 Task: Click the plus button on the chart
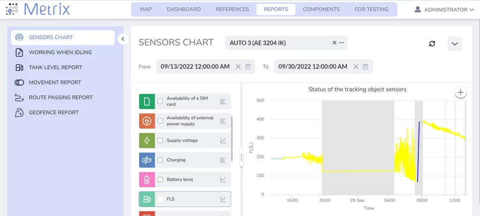point(460,92)
